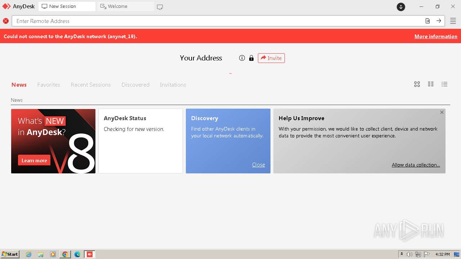
Task: Open the Invitations tab
Action: [173, 85]
